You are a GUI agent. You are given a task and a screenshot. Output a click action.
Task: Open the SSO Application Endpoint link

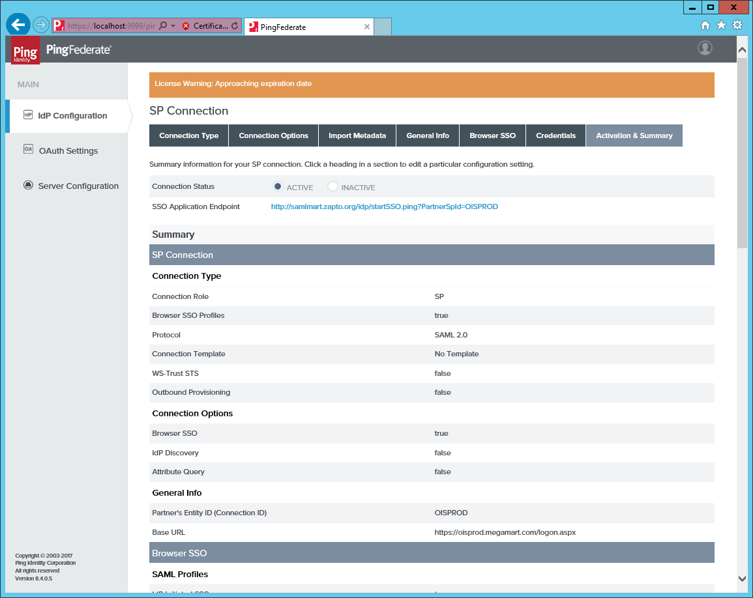tap(384, 206)
